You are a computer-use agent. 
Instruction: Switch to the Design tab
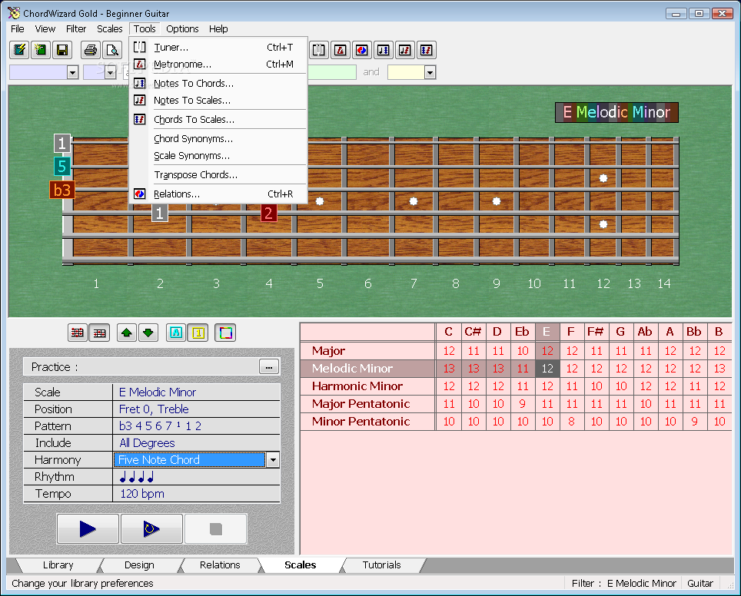tap(139, 565)
